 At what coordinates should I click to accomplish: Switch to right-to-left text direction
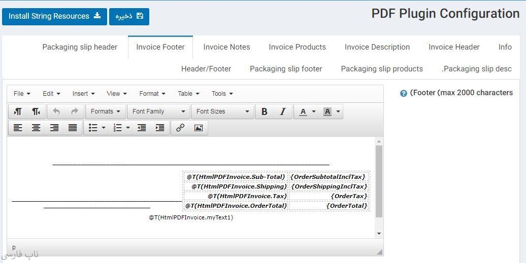click(36, 111)
